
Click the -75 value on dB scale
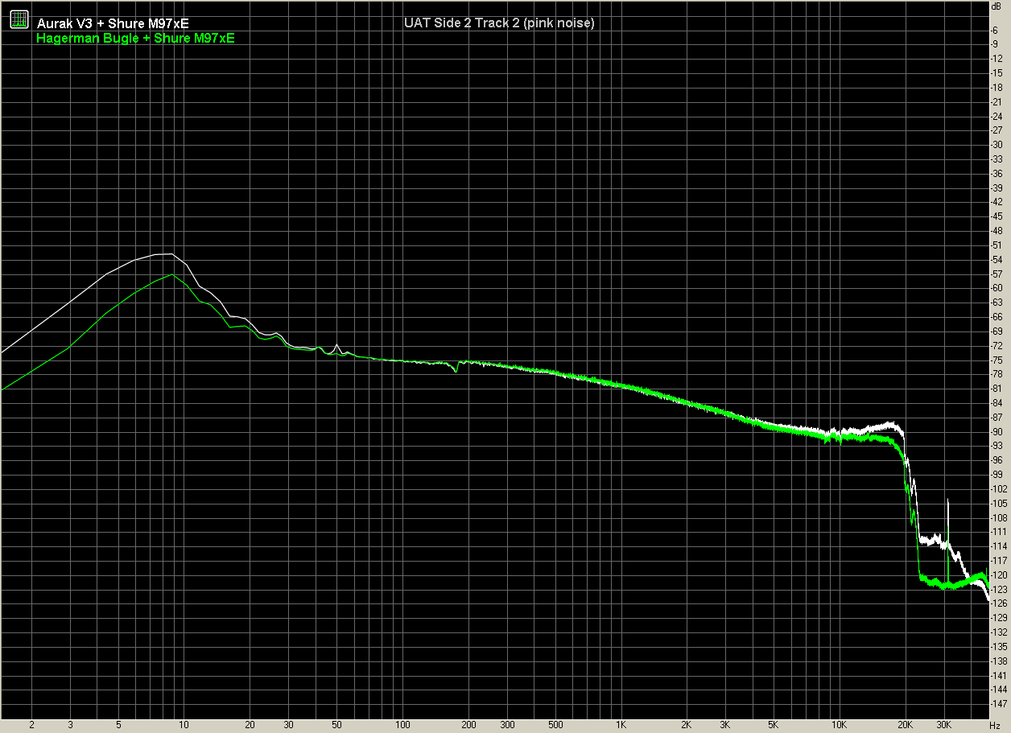click(998, 360)
